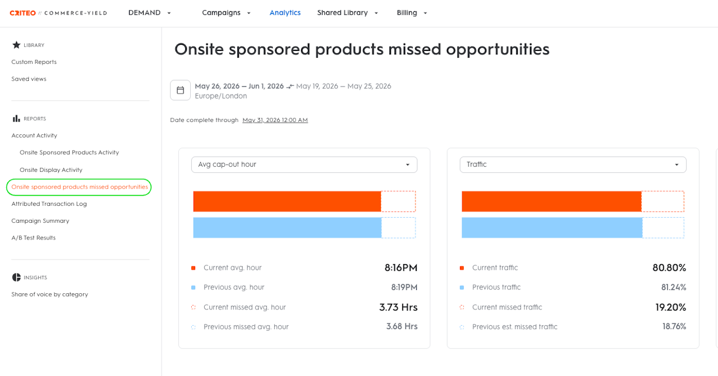
Task: Click the Criteo Commerce-Yield logo
Action: click(x=58, y=13)
